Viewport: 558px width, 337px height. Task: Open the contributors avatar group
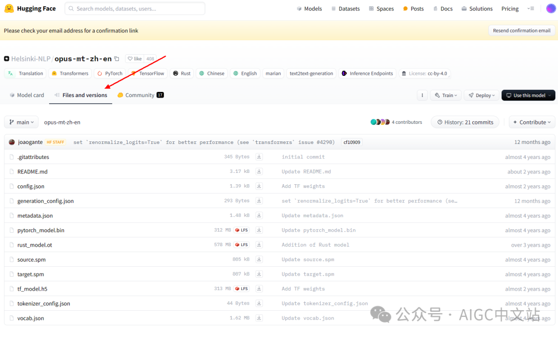(380, 122)
